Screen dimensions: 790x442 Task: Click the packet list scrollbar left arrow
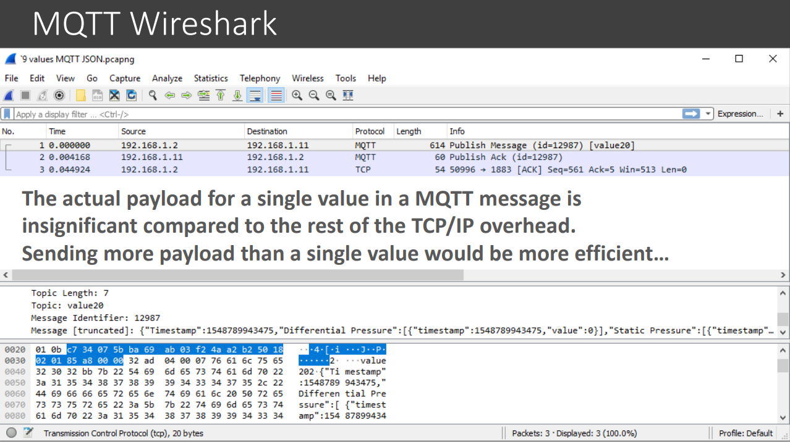[x=6, y=275]
